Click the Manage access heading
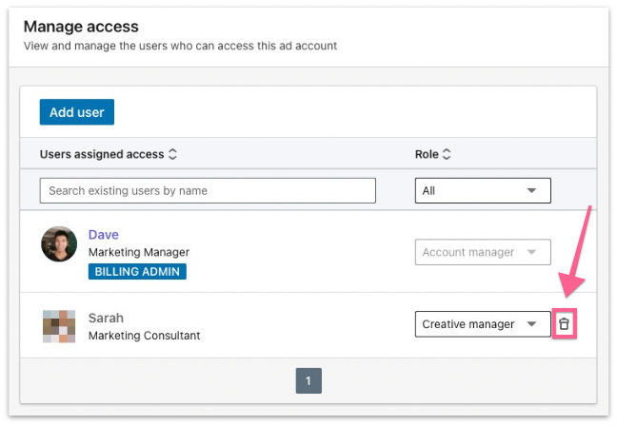Screen dimensions: 617x426 coord(81,27)
